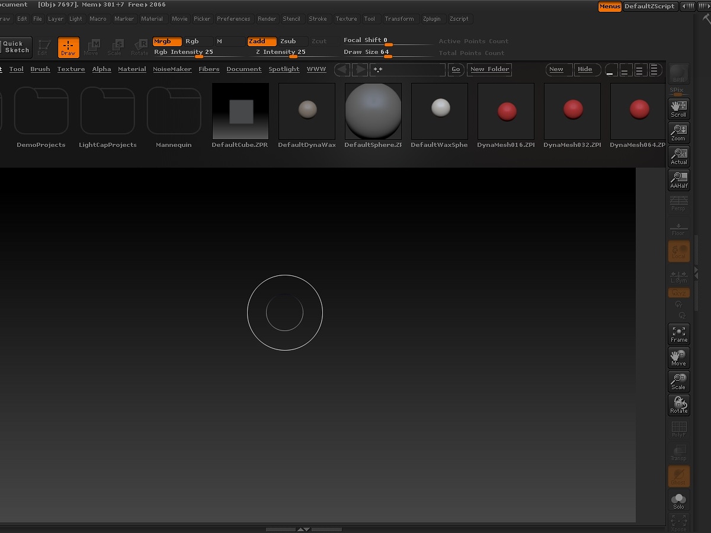This screenshot has width=711, height=533.
Task: Open the Preferences menu
Action: (233, 19)
